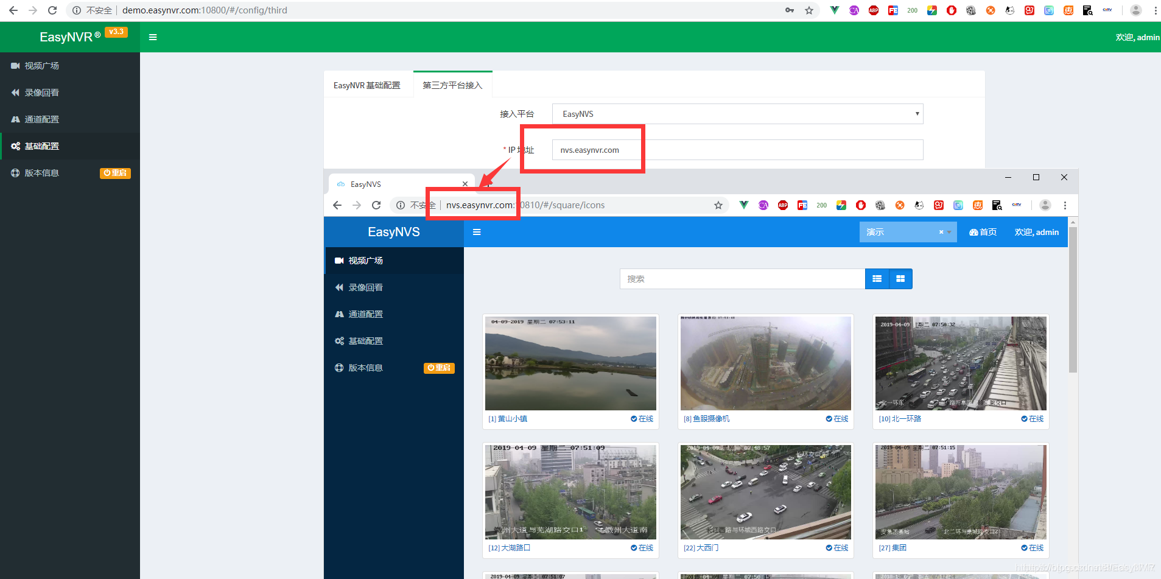Switch to grid view icon
The width and height of the screenshot is (1161, 579).
tap(900, 279)
